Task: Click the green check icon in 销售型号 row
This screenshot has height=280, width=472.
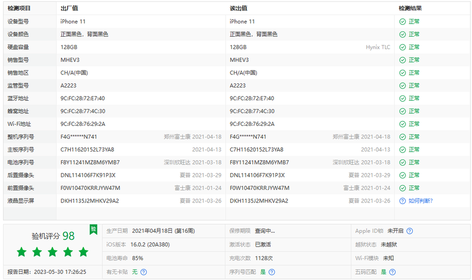Action: [402, 60]
